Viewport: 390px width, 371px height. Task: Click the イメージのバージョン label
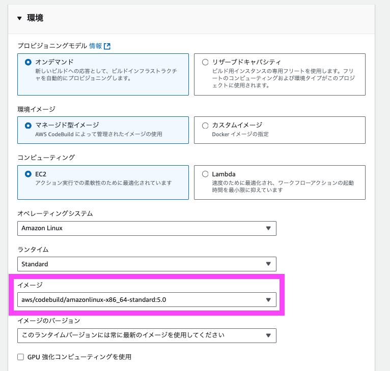coord(49,321)
